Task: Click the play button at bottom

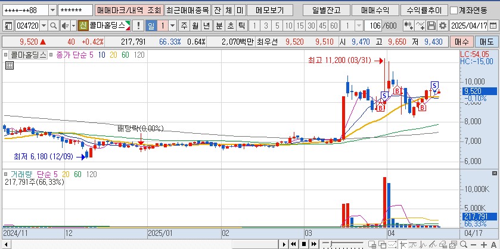Action: 284,244
